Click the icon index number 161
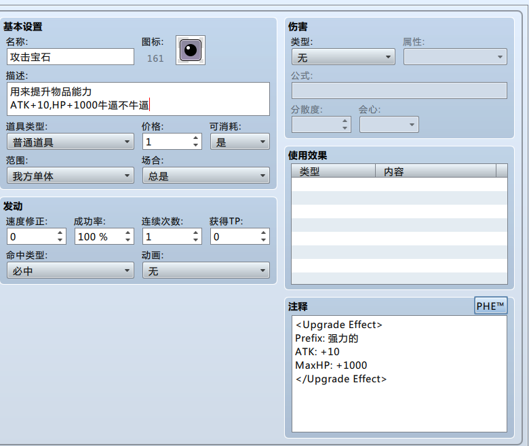The height and width of the screenshot is (446, 529). 155,58
